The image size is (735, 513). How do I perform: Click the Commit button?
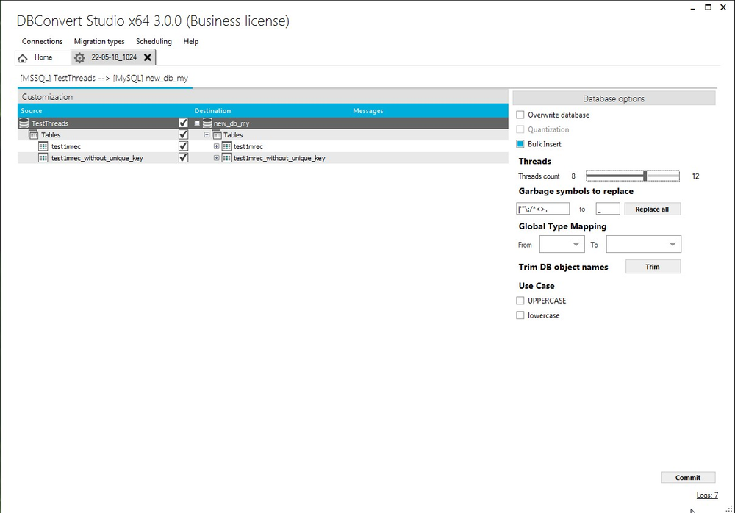coord(687,477)
